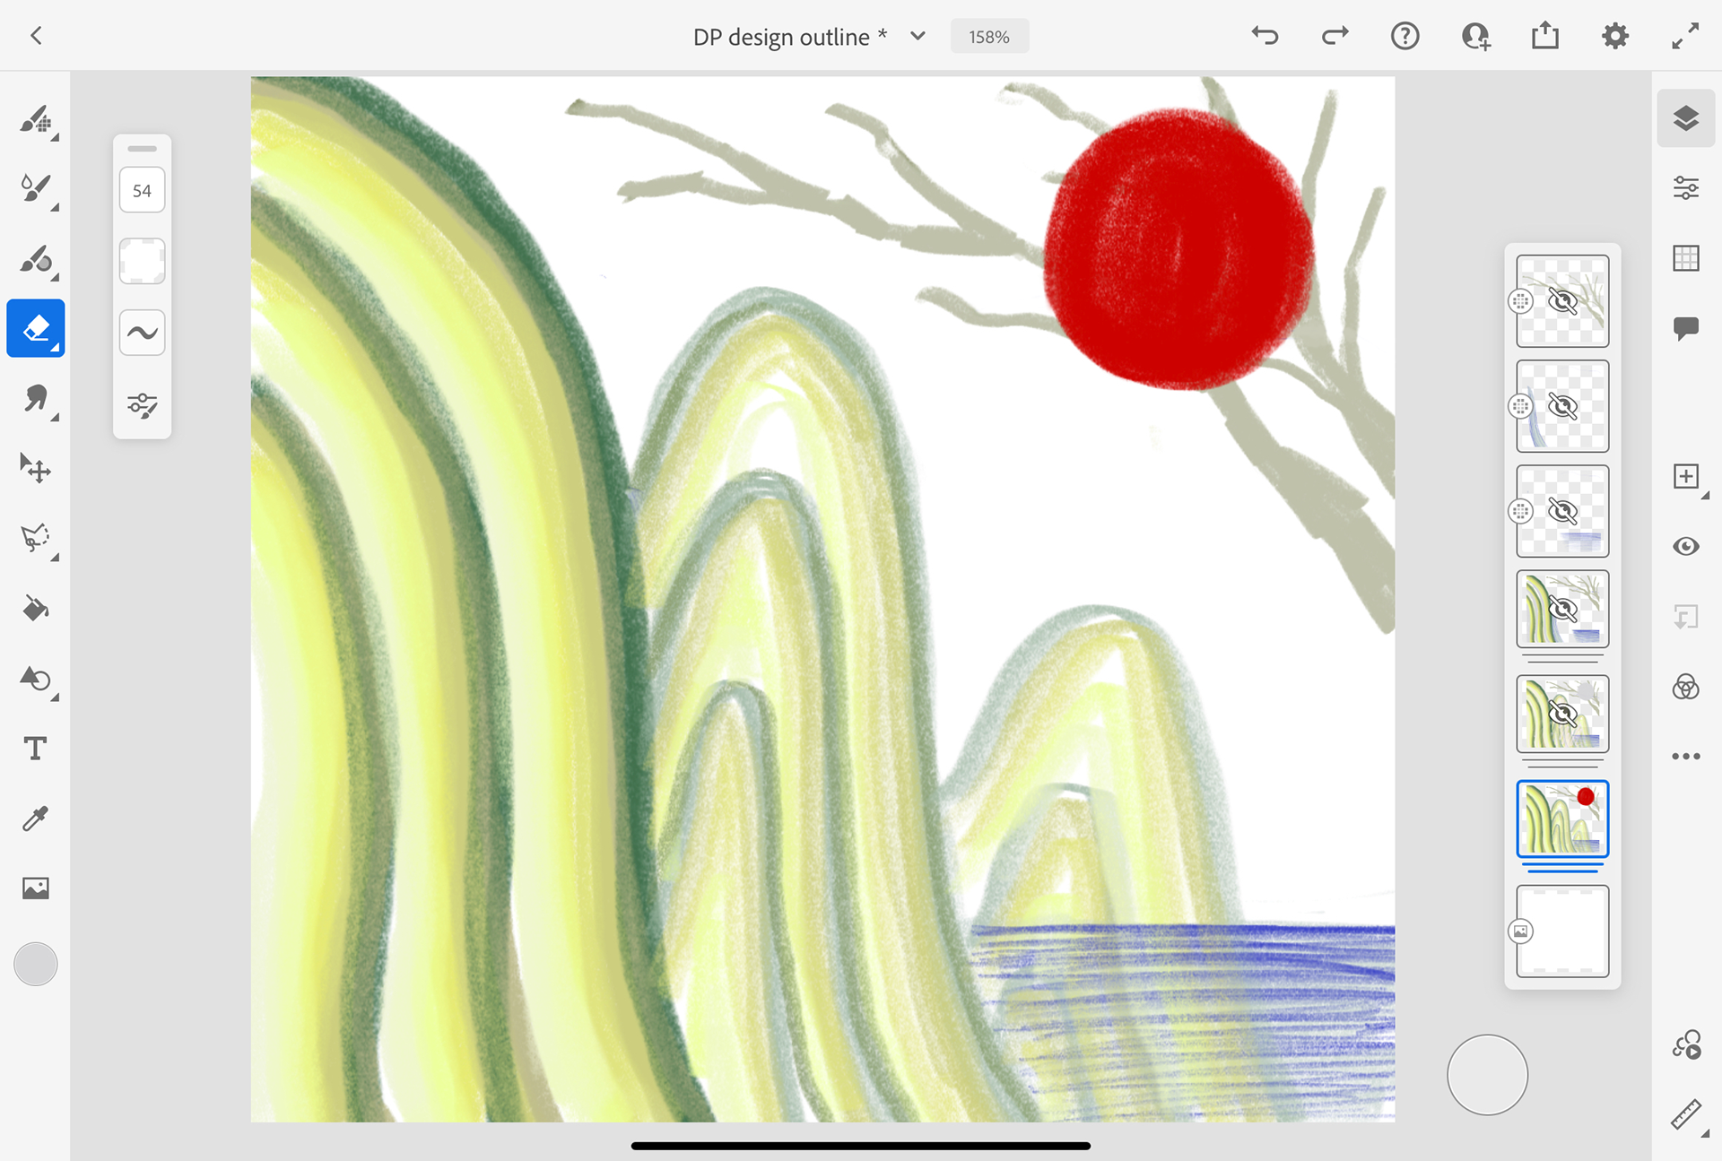
Task: Redo the last action
Action: pos(1335,36)
